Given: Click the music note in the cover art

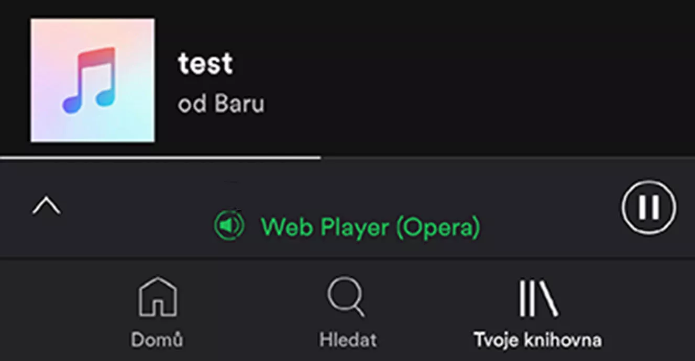Looking at the screenshot, I should pyautogui.click(x=90, y=80).
